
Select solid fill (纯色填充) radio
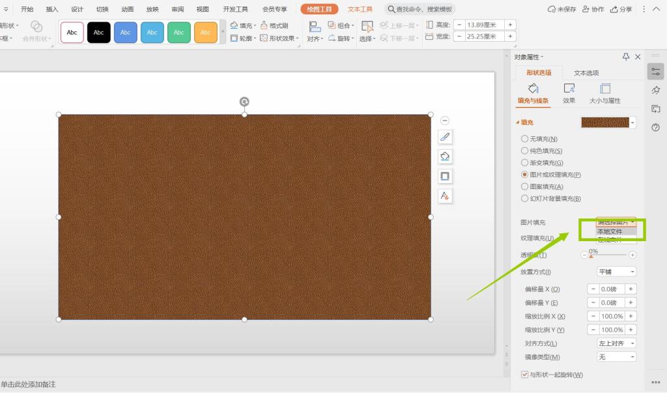[524, 151]
